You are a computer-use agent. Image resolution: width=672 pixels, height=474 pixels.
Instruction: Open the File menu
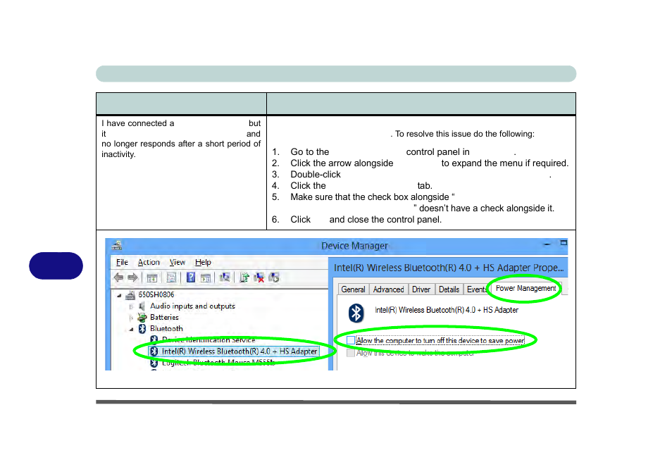122,262
